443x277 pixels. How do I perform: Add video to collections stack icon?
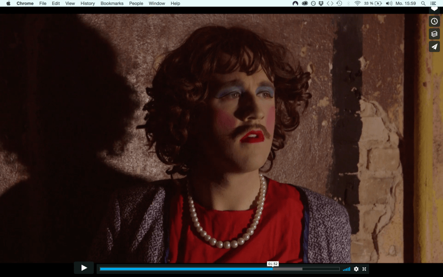tap(434, 34)
